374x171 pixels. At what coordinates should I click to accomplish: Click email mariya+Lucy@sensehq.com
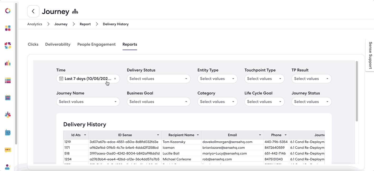[x=225, y=153]
